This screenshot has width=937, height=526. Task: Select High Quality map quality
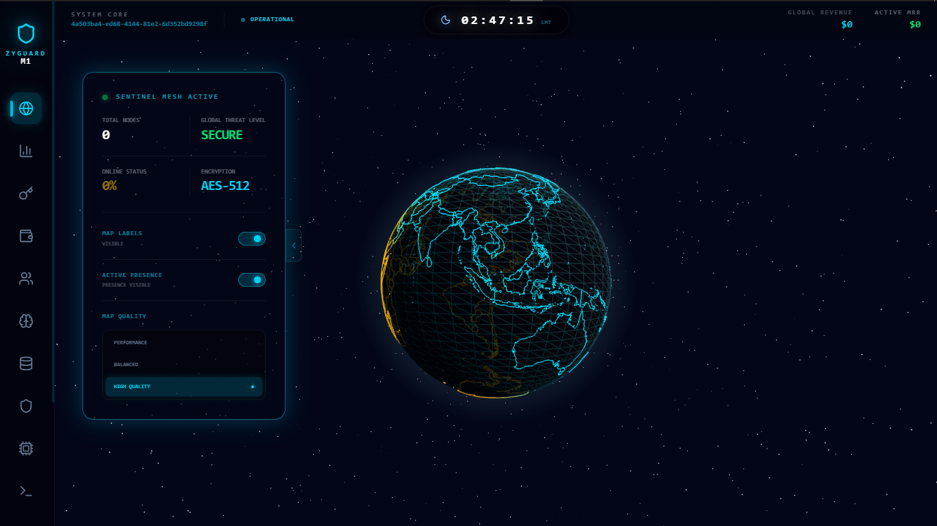tap(184, 387)
